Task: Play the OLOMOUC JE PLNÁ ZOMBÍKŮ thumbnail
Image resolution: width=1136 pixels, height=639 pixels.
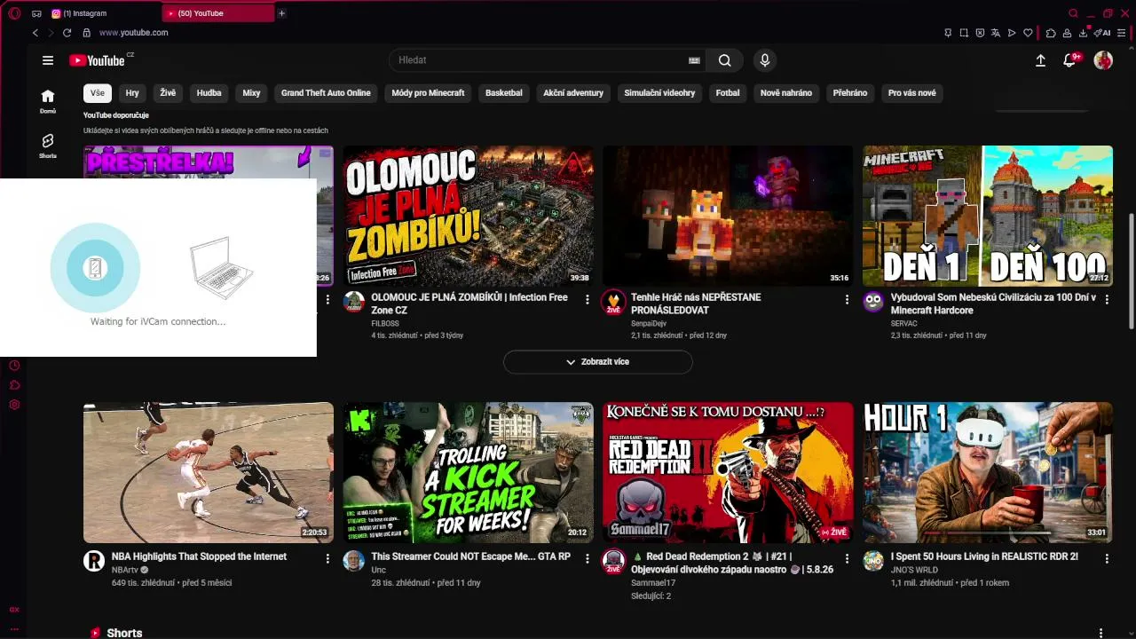Action: 469,216
